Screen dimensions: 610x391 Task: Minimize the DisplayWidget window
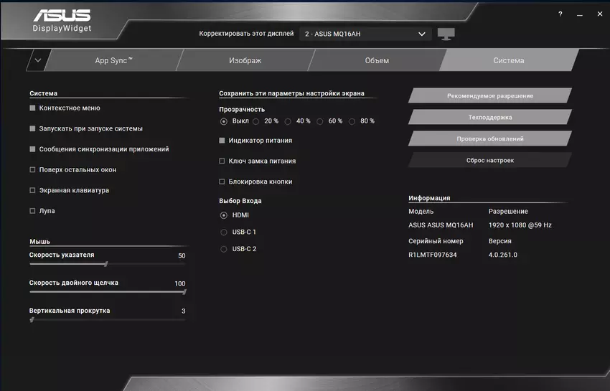[580, 14]
